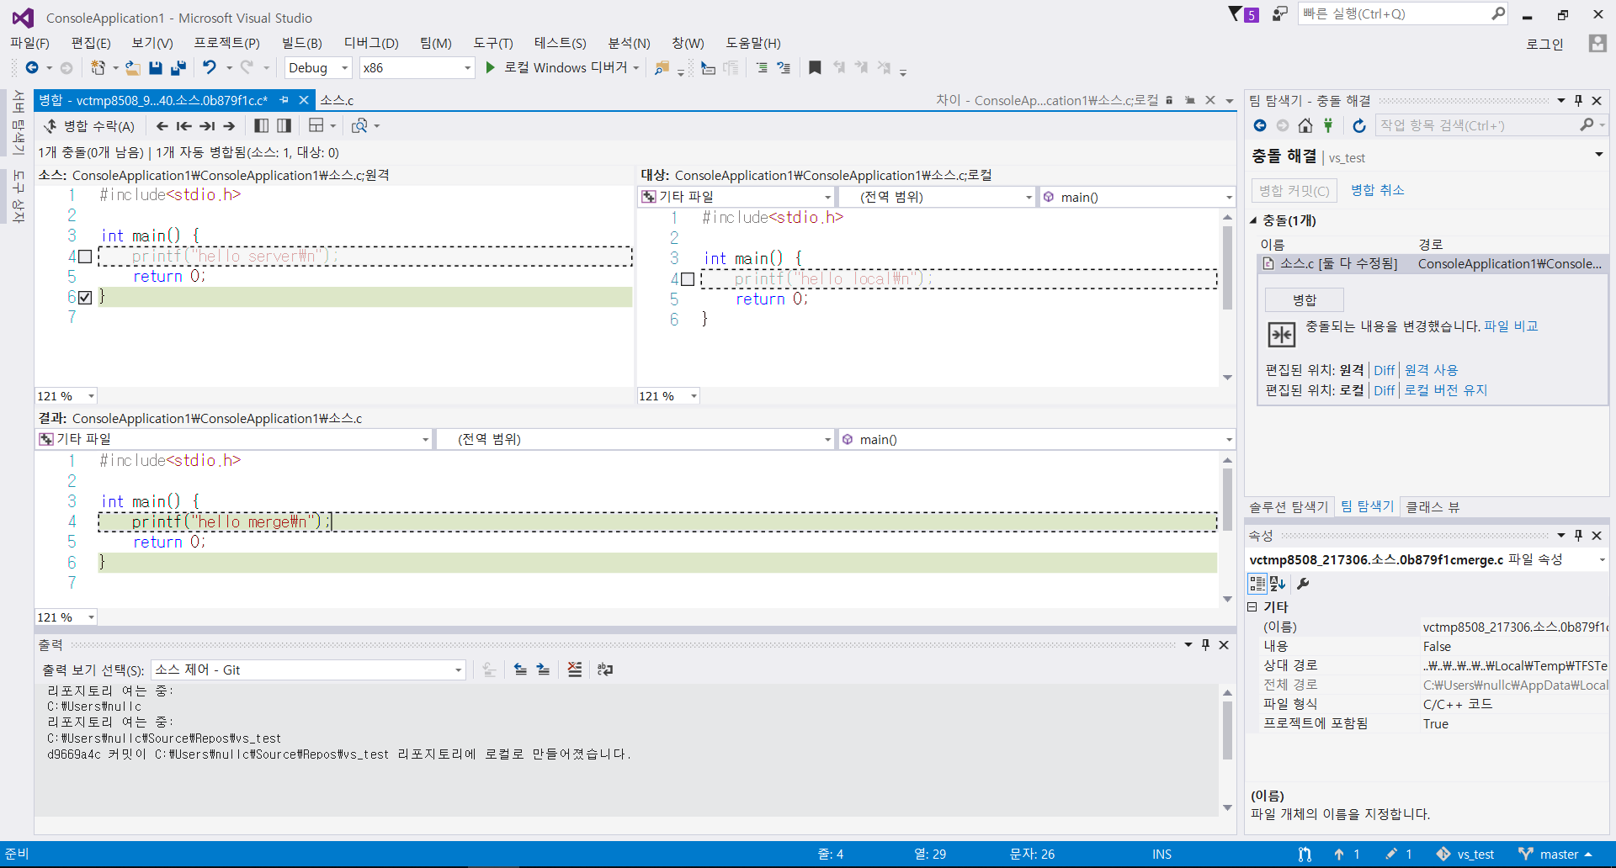Click the 로컬 버전 유지 link
The width and height of the screenshot is (1616, 868).
1445,390
